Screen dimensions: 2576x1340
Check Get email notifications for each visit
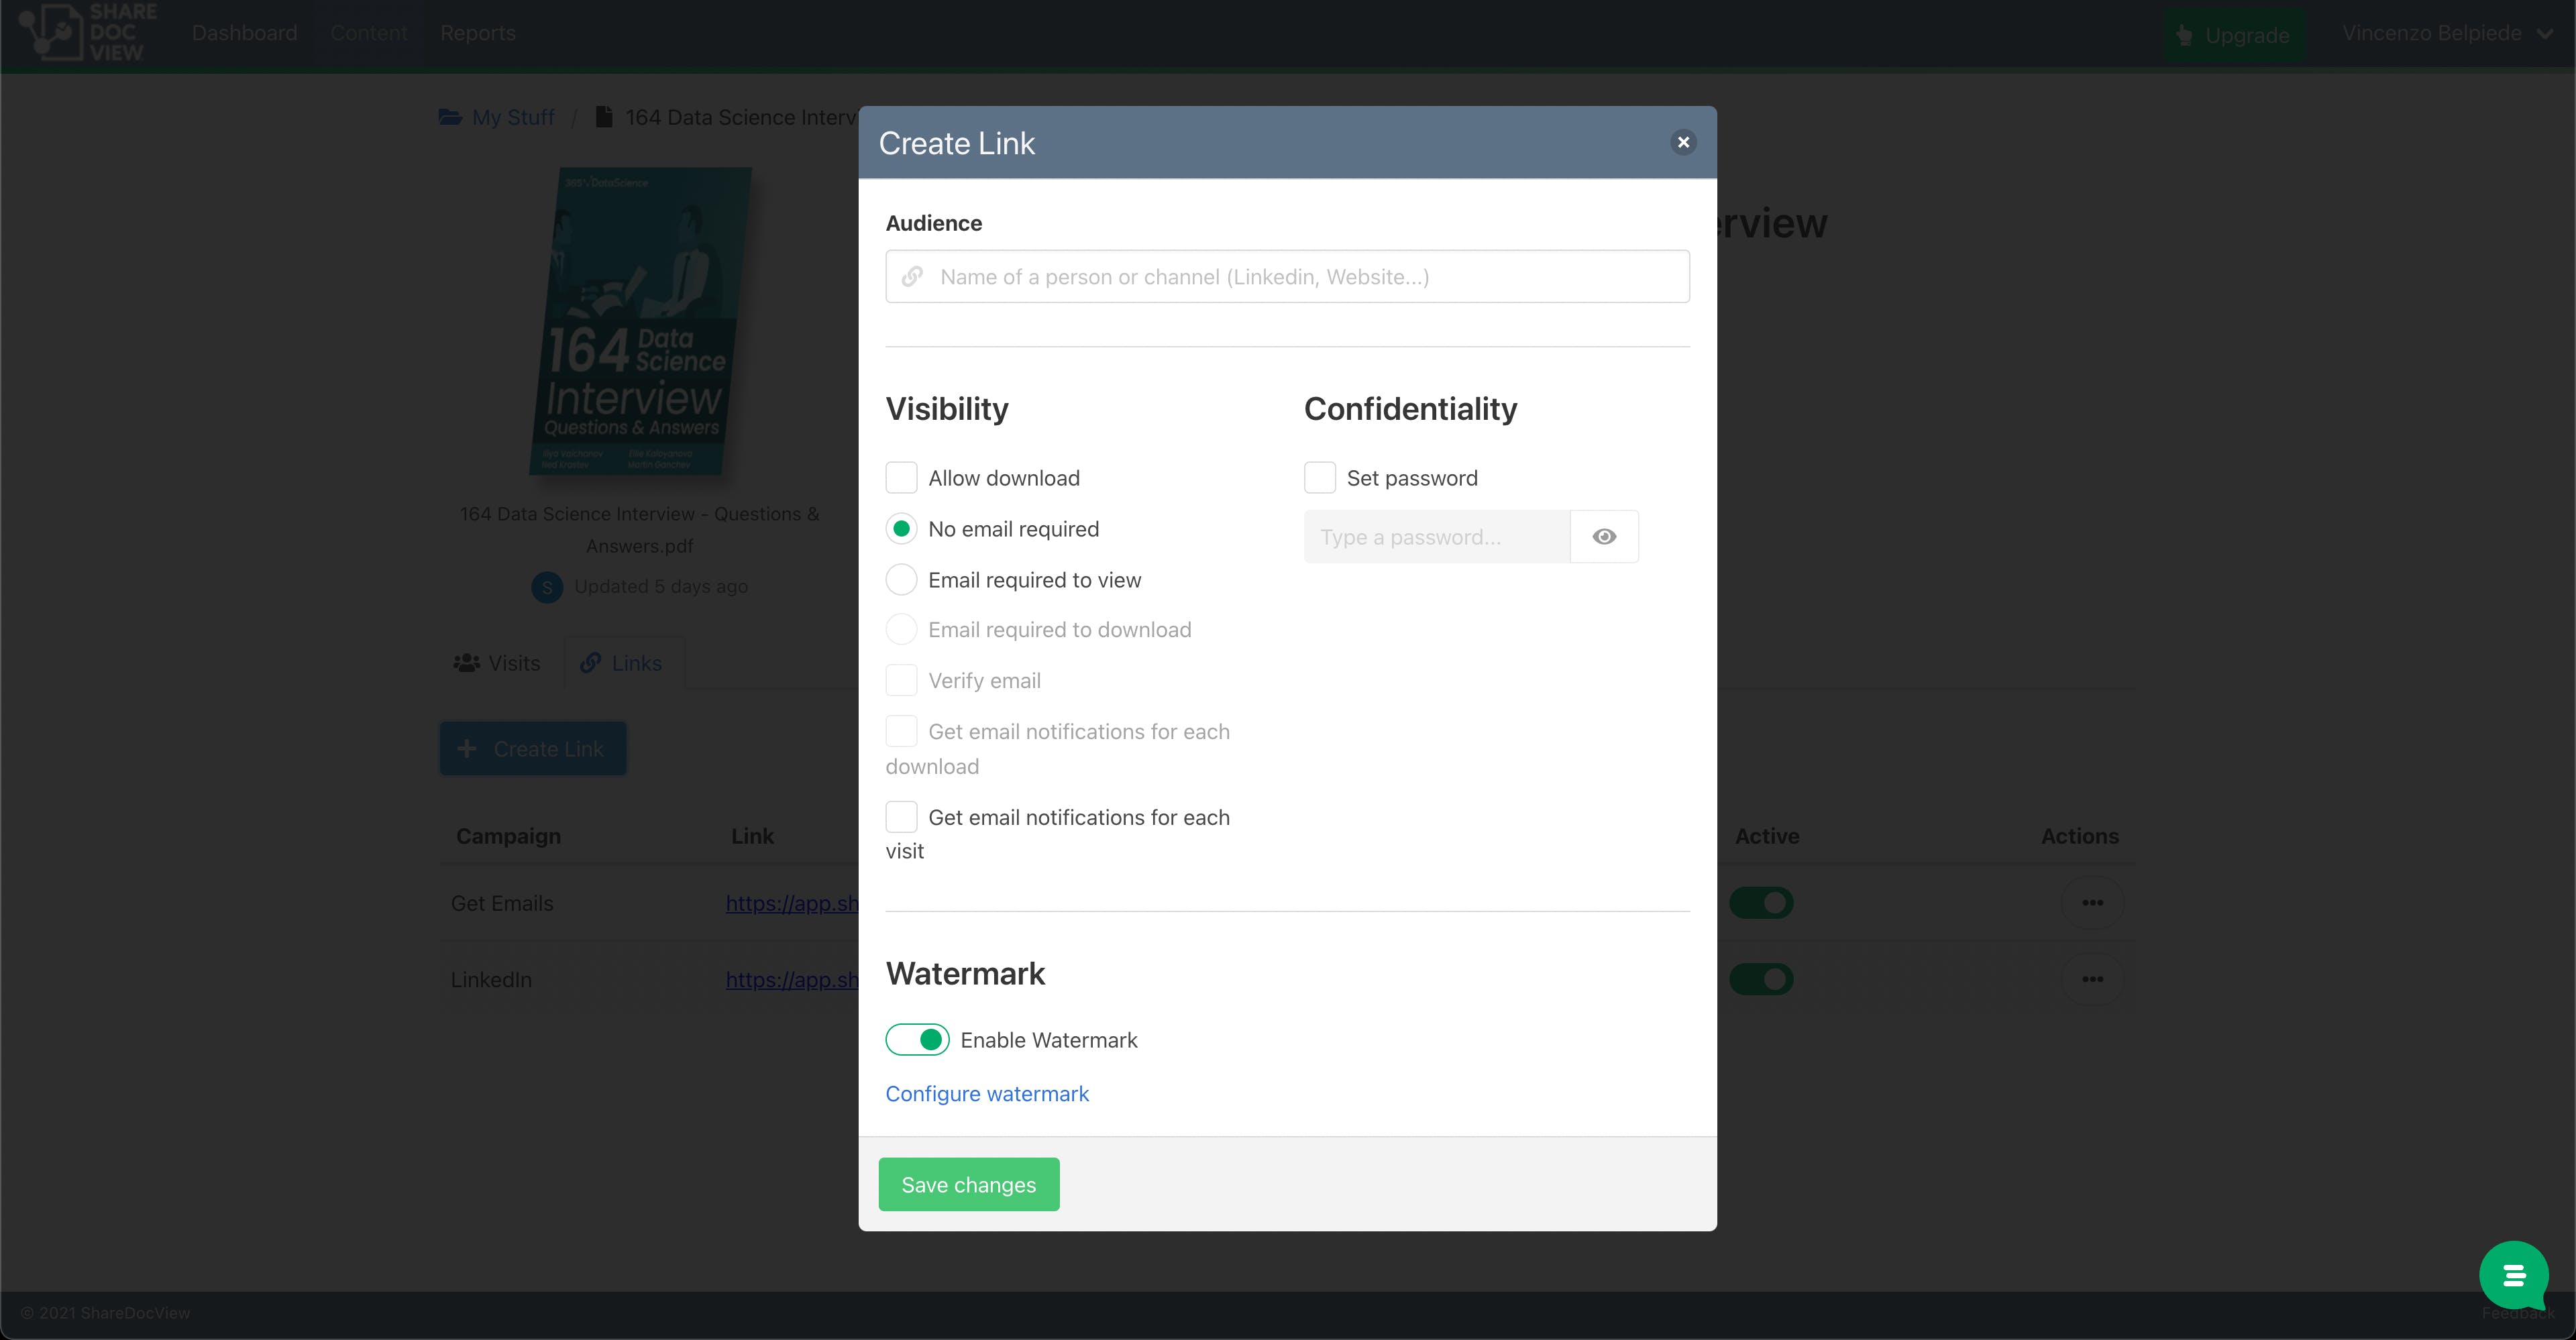[901, 817]
